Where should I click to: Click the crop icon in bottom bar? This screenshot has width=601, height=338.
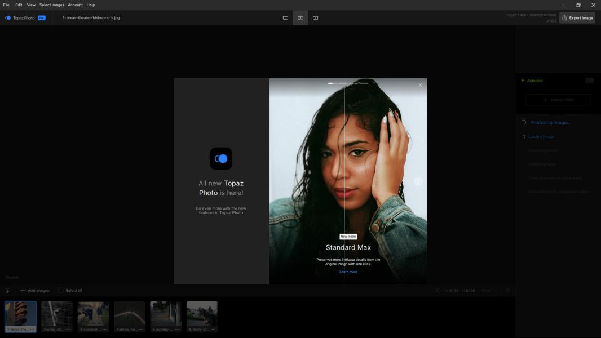coord(437,291)
